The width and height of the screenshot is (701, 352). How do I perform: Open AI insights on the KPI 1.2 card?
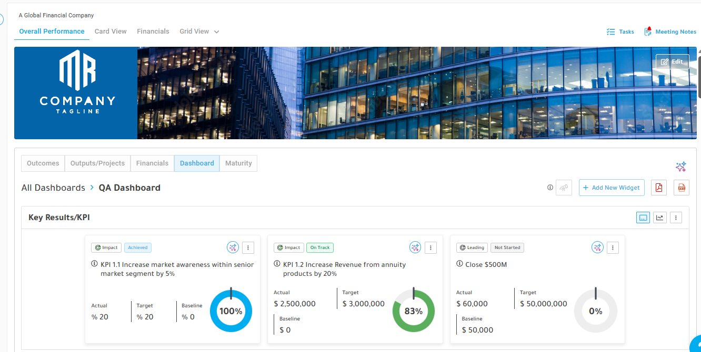[415, 247]
